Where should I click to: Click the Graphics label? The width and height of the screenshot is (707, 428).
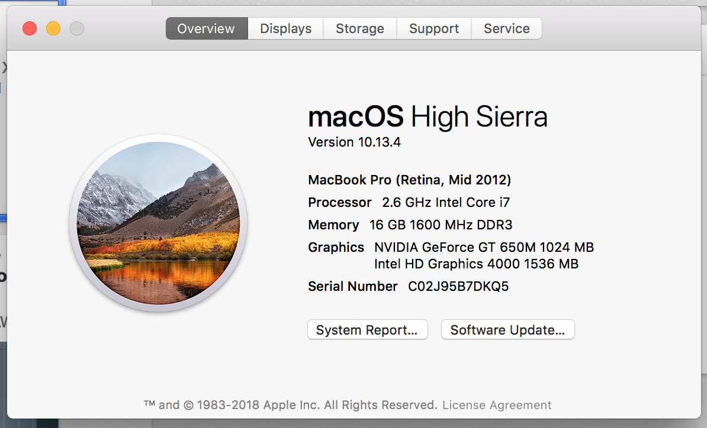click(336, 247)
